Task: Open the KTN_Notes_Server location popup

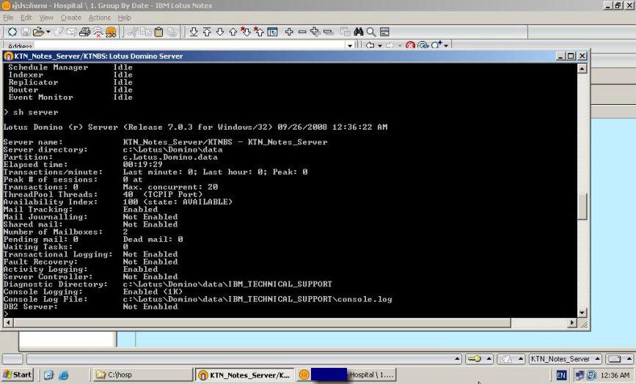Action: [566, 359]
